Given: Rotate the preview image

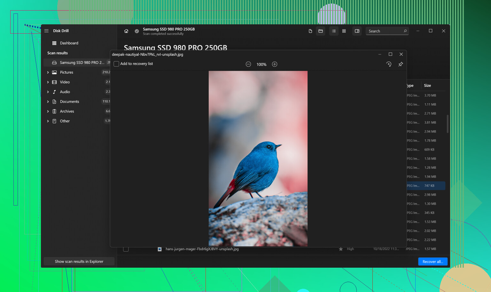Looking at the screenshot, I should click(x=389, y=64).
